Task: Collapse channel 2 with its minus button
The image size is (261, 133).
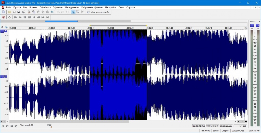Action: 6,76
